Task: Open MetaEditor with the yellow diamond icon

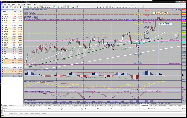Action: (x=38, y=7)
